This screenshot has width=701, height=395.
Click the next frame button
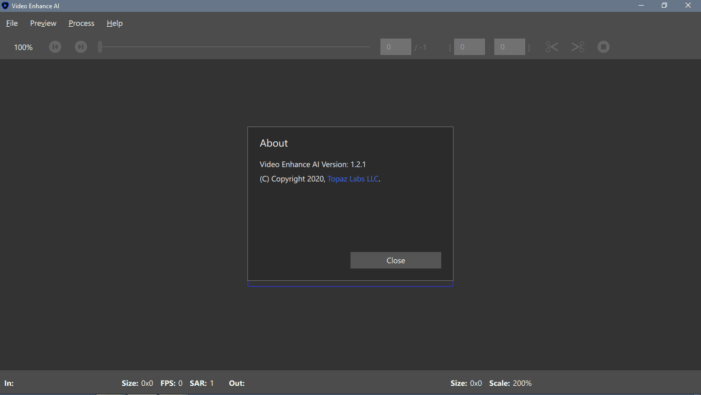click(x=81, y=47)
